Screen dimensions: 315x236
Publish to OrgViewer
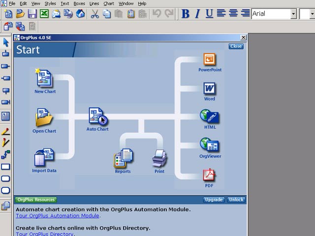point(209,145)
